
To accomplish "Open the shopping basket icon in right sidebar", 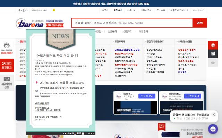I will (213, 54).
